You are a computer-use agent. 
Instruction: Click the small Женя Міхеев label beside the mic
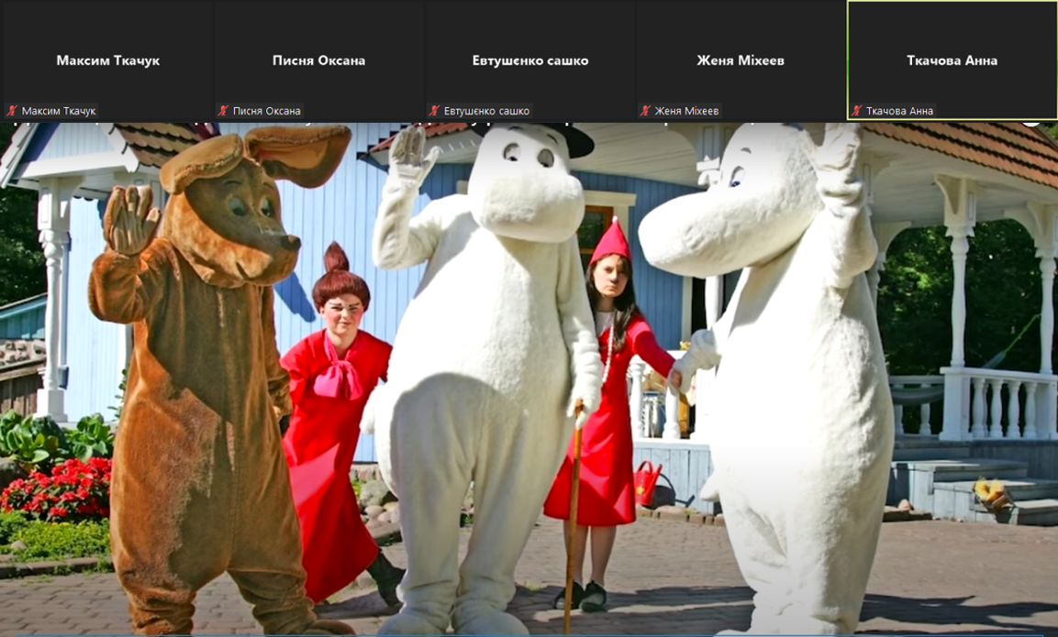coord(687,111)
